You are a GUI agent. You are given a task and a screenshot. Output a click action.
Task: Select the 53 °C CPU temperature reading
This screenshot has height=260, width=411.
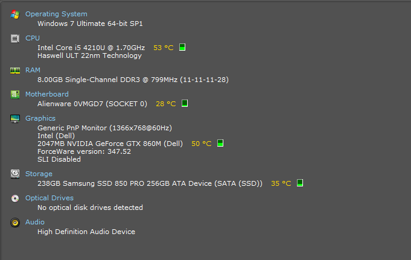[164, 48]
